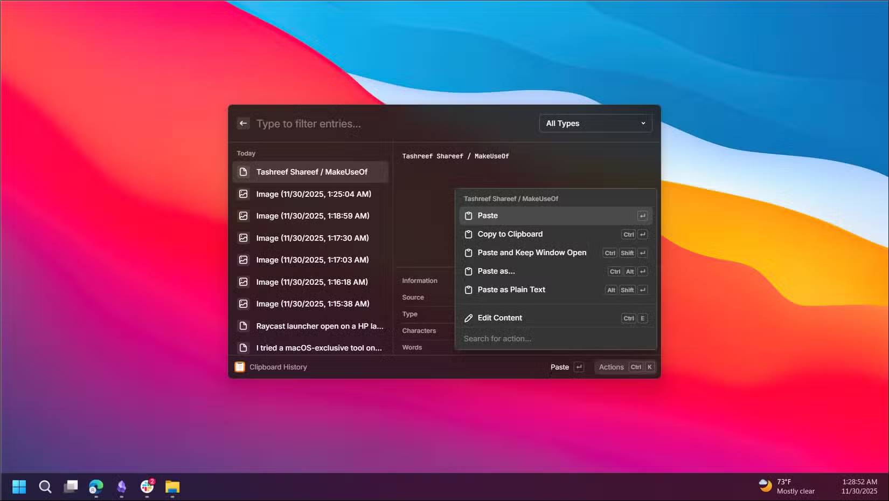
Task: Select Paste and Keep Window Open action
Action: click(532, 252)
